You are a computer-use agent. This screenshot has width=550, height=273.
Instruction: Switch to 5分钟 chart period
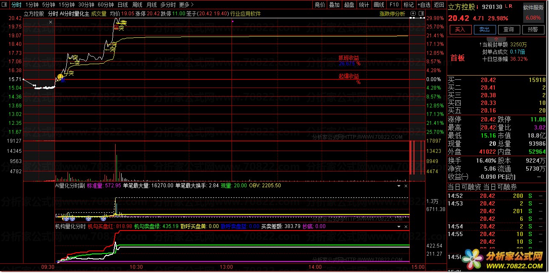(x=48, y=5)
